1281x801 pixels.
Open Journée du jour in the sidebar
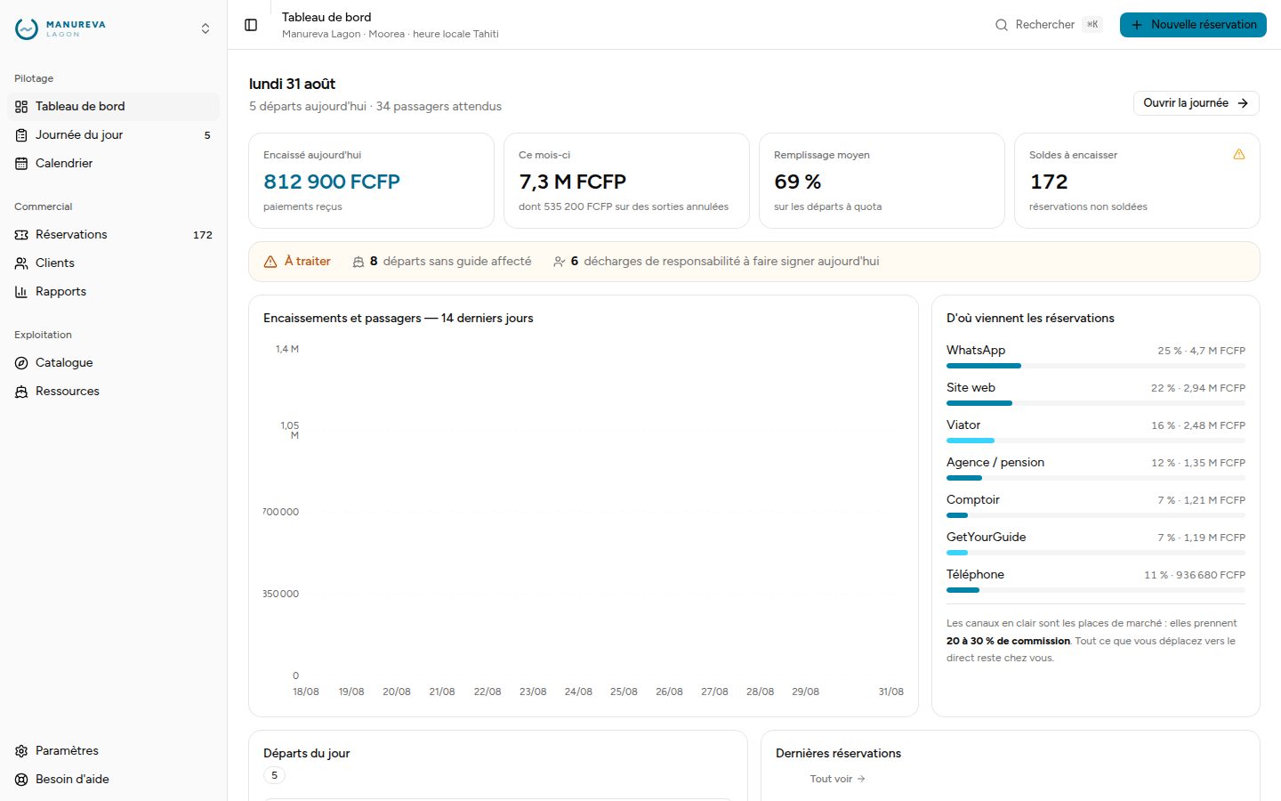pos(113,135)
